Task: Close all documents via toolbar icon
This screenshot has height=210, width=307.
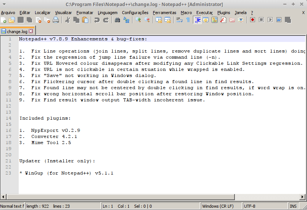Action: 47,20
